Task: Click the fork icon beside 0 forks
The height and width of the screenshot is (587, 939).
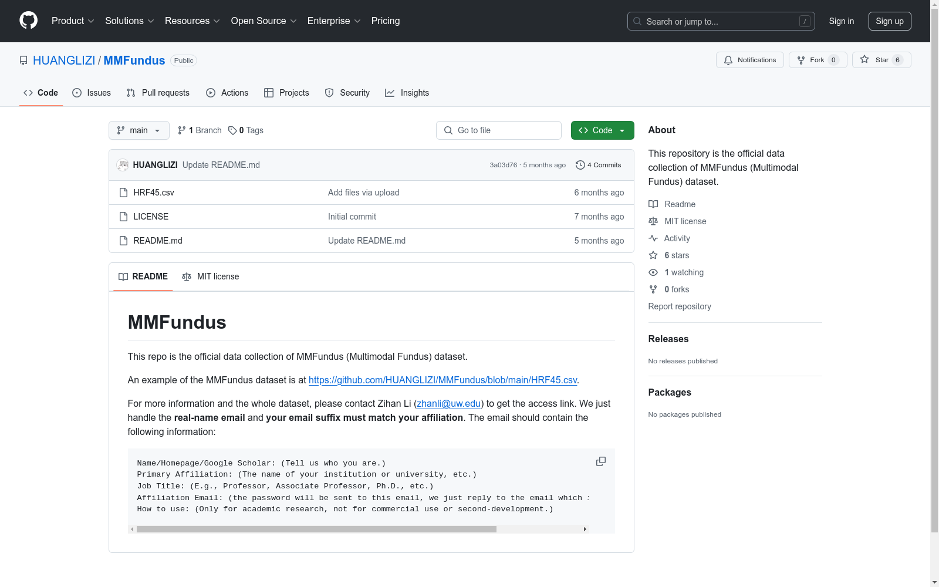Action: pos(653,289)
